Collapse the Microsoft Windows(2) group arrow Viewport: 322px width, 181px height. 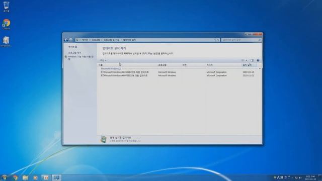(x=260, y=69)
